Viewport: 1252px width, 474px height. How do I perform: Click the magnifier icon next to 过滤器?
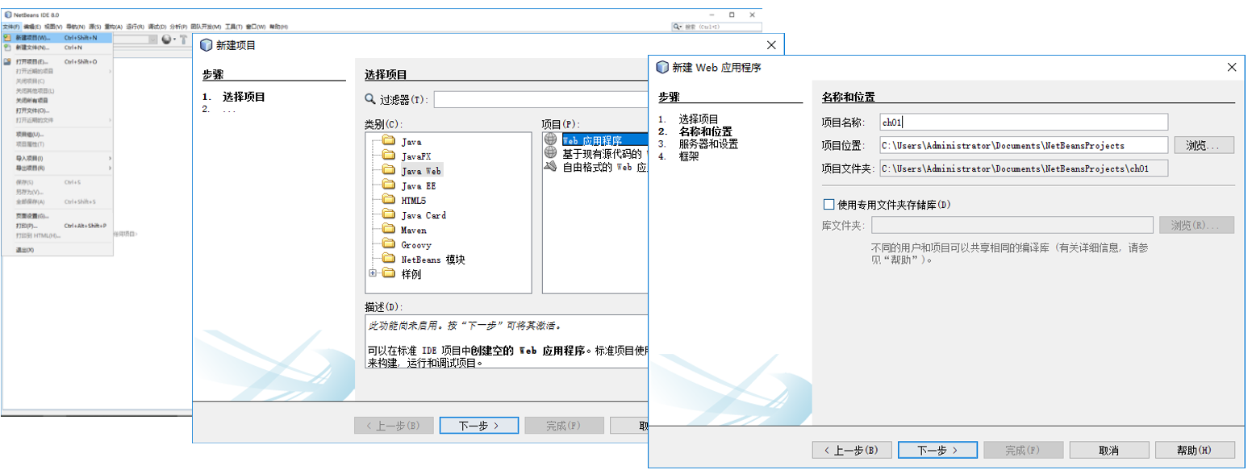coord(370,99)
